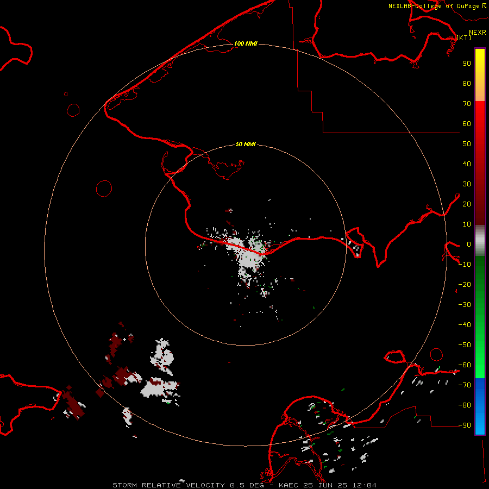Click the "100 NMI" range ring label
This screenshot has height=489, width=489.
click(246, 43)
